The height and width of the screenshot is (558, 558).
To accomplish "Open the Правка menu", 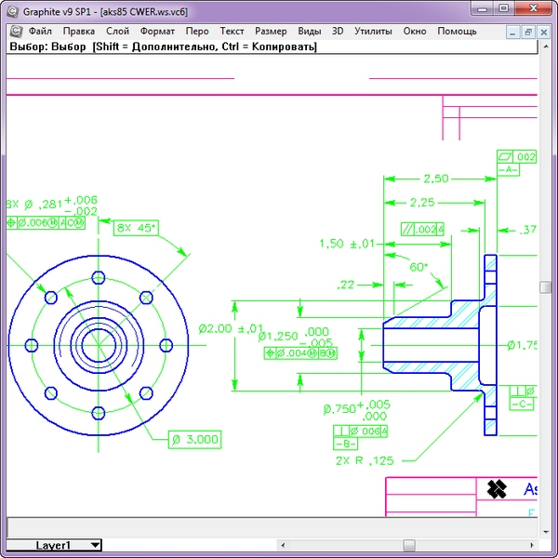I will (79, 31).
